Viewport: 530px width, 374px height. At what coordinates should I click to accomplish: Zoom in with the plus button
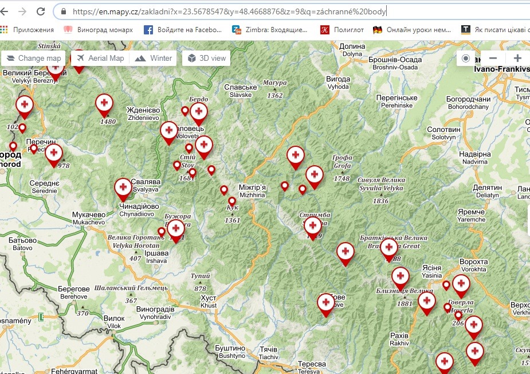pyautogui.click(x=517, y=58)
